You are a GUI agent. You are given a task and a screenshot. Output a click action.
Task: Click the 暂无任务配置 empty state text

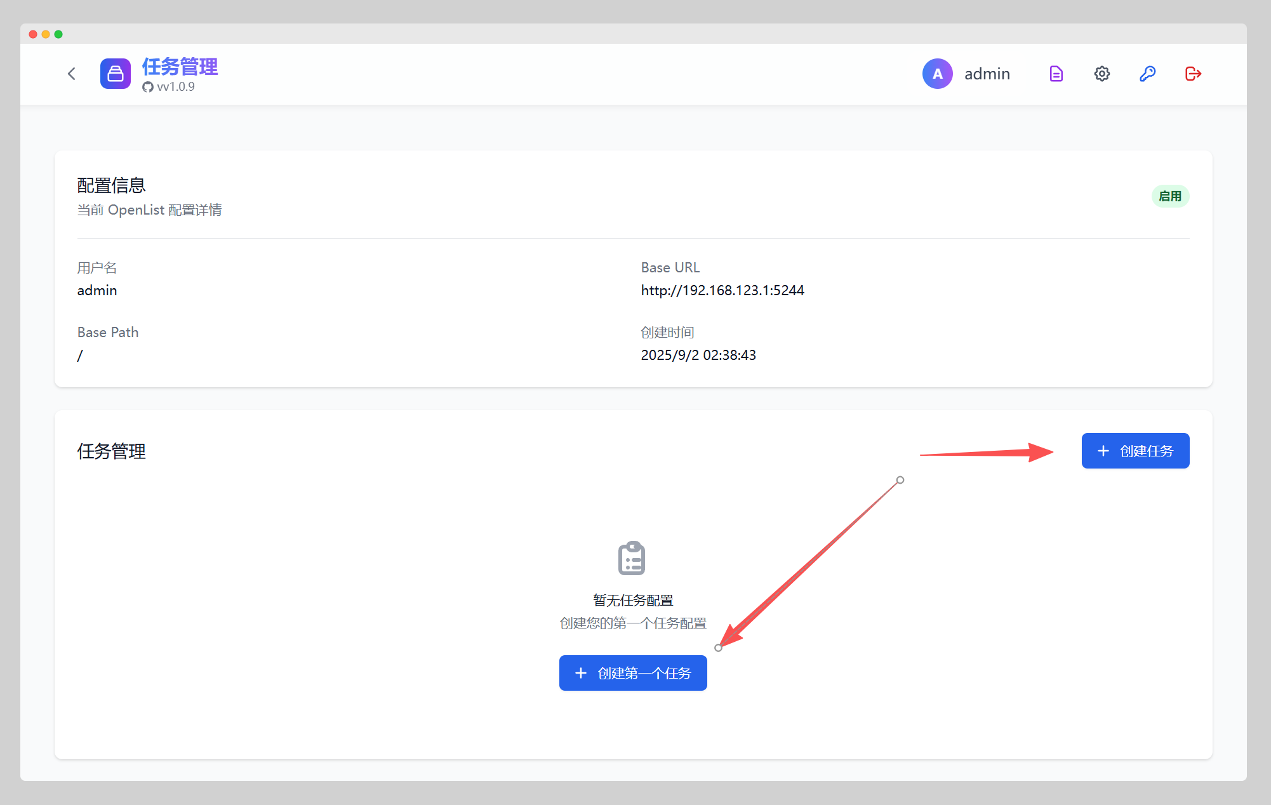click(x=633, y=600)
